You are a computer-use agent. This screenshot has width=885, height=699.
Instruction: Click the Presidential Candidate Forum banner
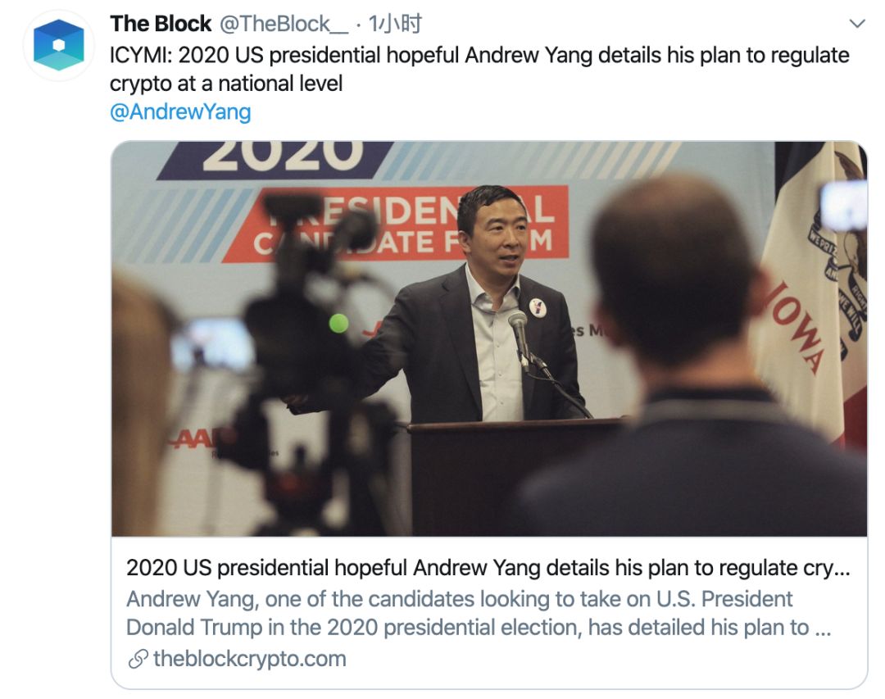click(x=395, y=225)
